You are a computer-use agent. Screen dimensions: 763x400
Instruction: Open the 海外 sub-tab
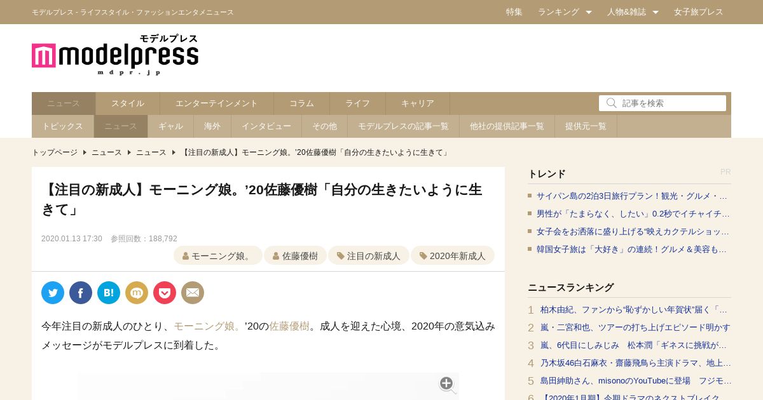(212, 126)
